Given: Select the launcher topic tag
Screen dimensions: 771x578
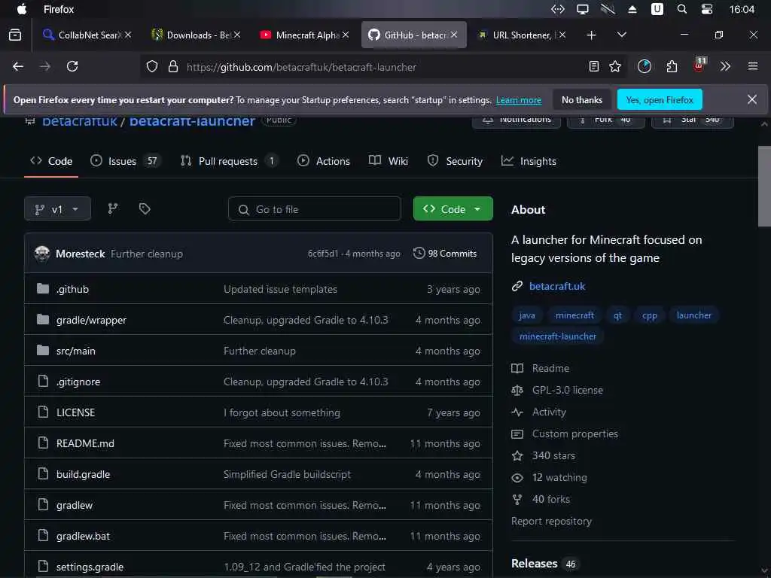Looking at the screenshot, I should (x=693, y=315).
